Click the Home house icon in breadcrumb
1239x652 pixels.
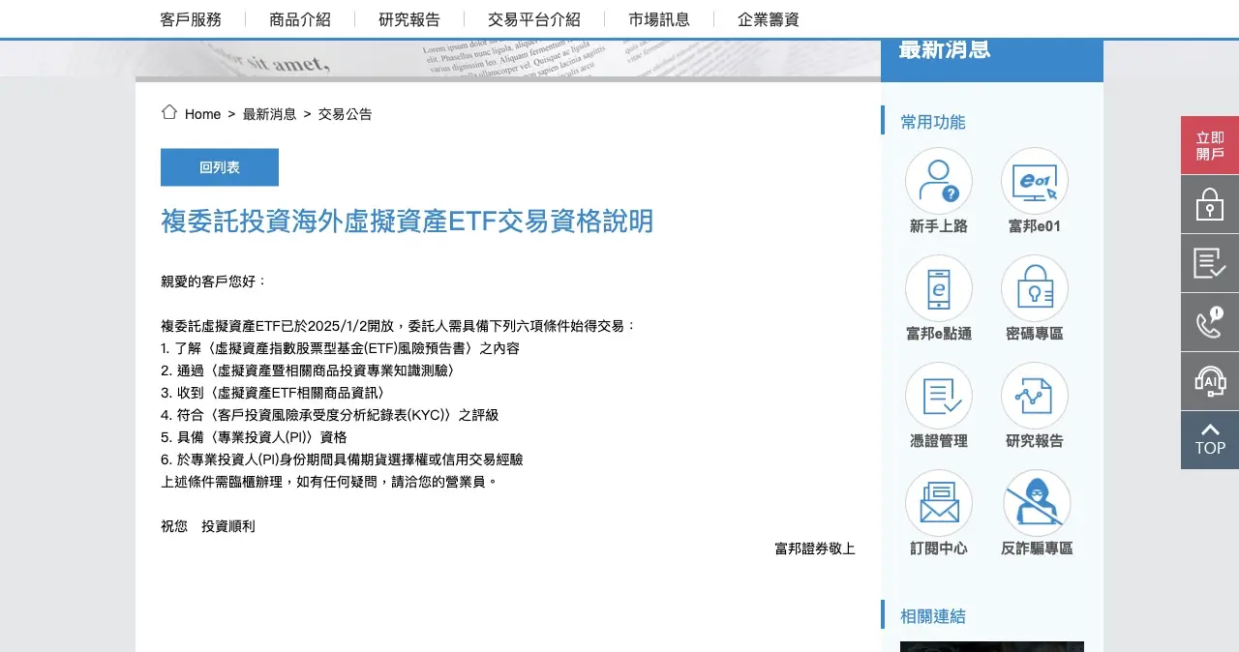(x=169, y=112)
